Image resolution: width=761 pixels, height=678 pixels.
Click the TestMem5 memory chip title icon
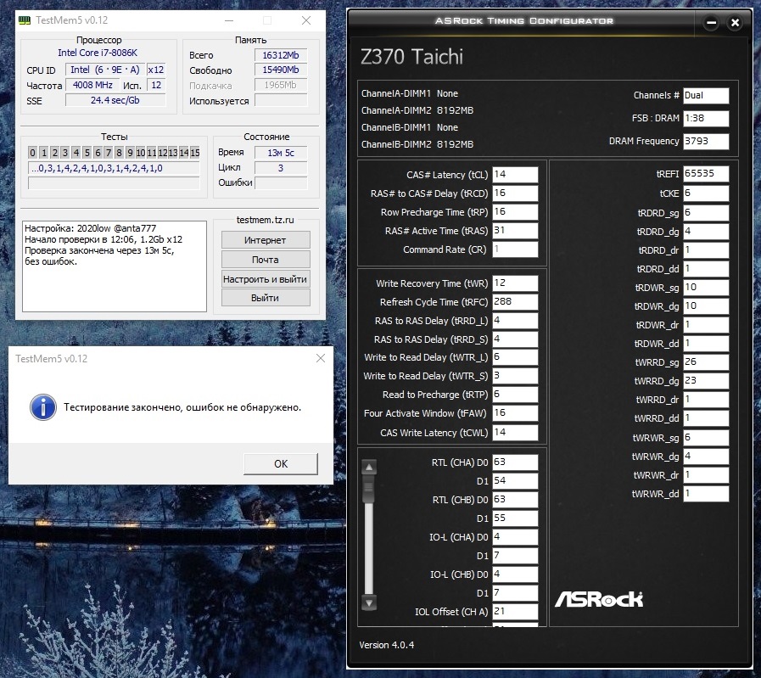tap(25, 20)
